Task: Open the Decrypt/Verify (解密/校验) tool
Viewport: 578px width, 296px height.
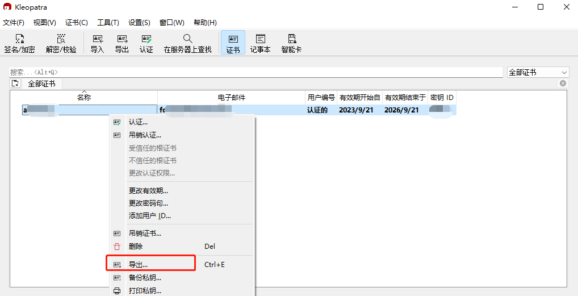Action: (x=61, y=44)
